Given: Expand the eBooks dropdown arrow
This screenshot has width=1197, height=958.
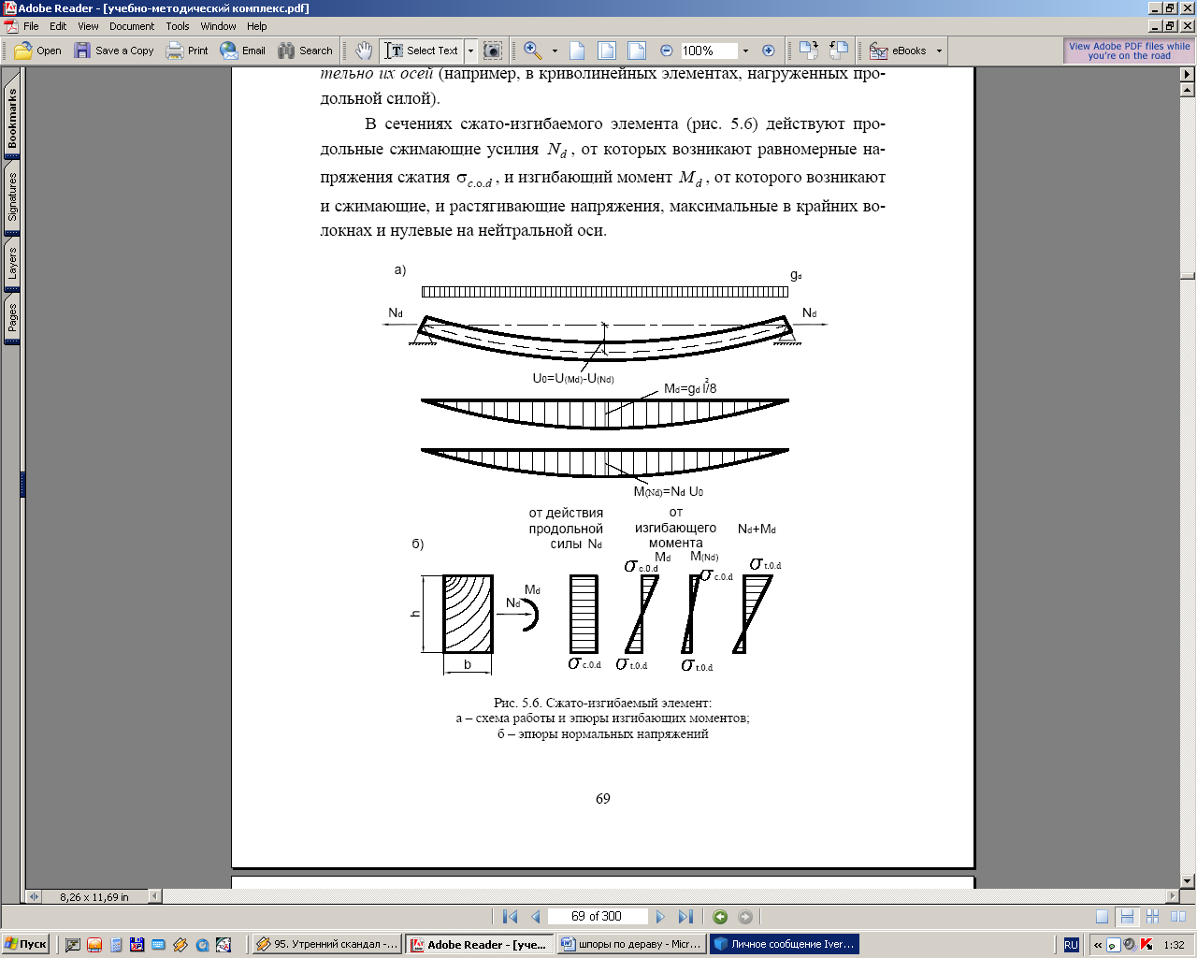Looking at the screenshot, I should 939,51.
